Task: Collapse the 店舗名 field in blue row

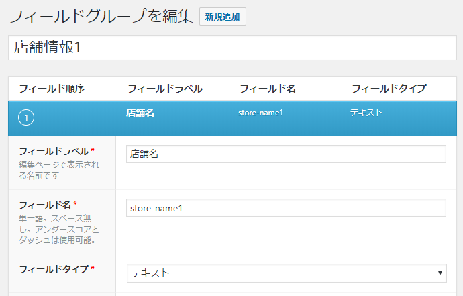Action: [x=140, y=113]
